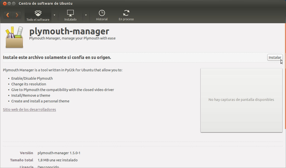286x168 pixels.
Task: Close the Centro de software de Ubuntu window
Action: (5, 3)
